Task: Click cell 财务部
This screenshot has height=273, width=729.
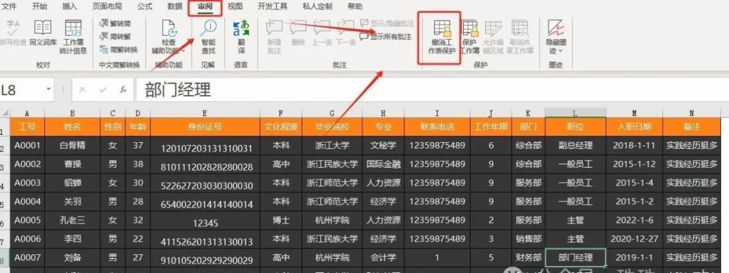Action: pyautogui.click(x=528, y=257)
